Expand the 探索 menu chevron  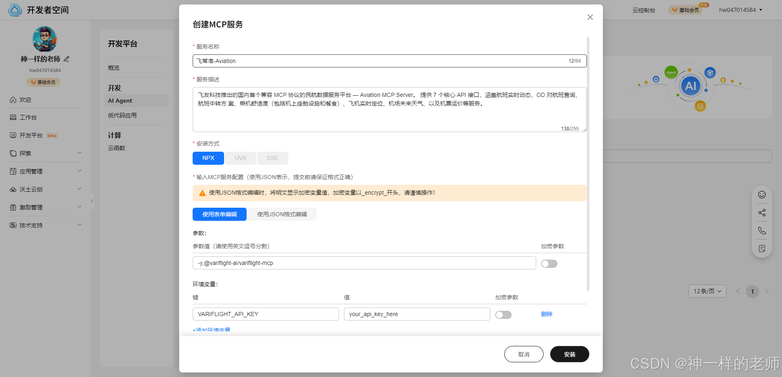tap(79, 153)
